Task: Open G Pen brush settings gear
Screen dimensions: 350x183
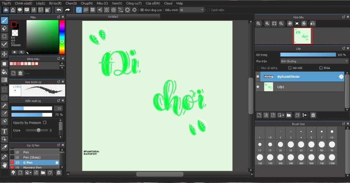Action: pyautogui.click(x=57, y=163)
